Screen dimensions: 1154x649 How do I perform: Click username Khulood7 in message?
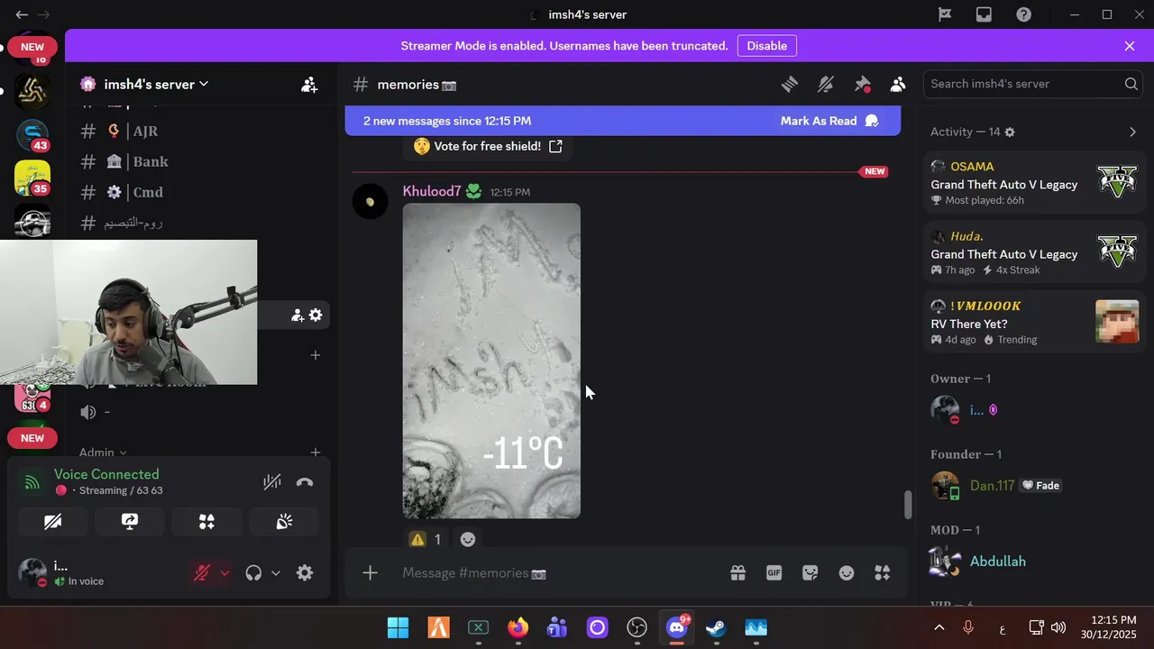[432, 191]
